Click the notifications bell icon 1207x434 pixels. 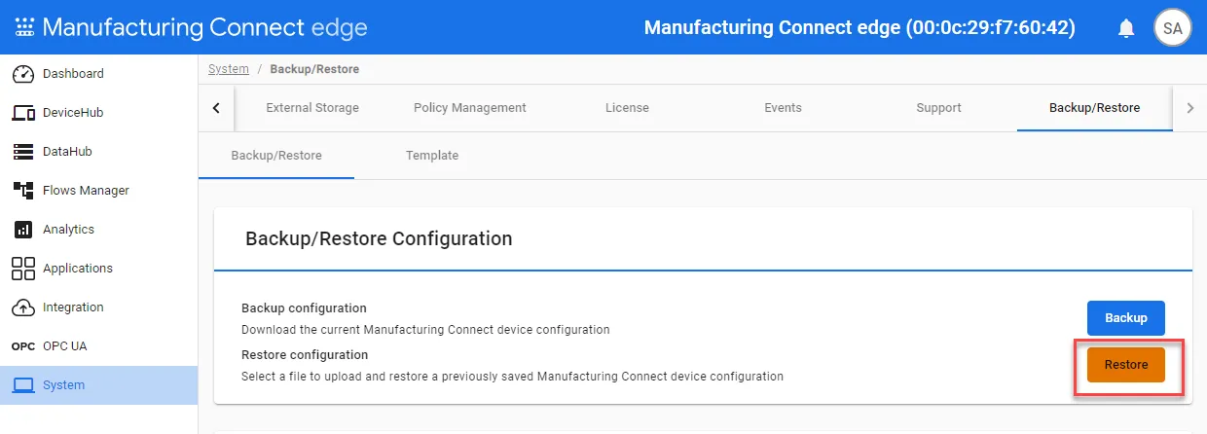[1126, 28]
